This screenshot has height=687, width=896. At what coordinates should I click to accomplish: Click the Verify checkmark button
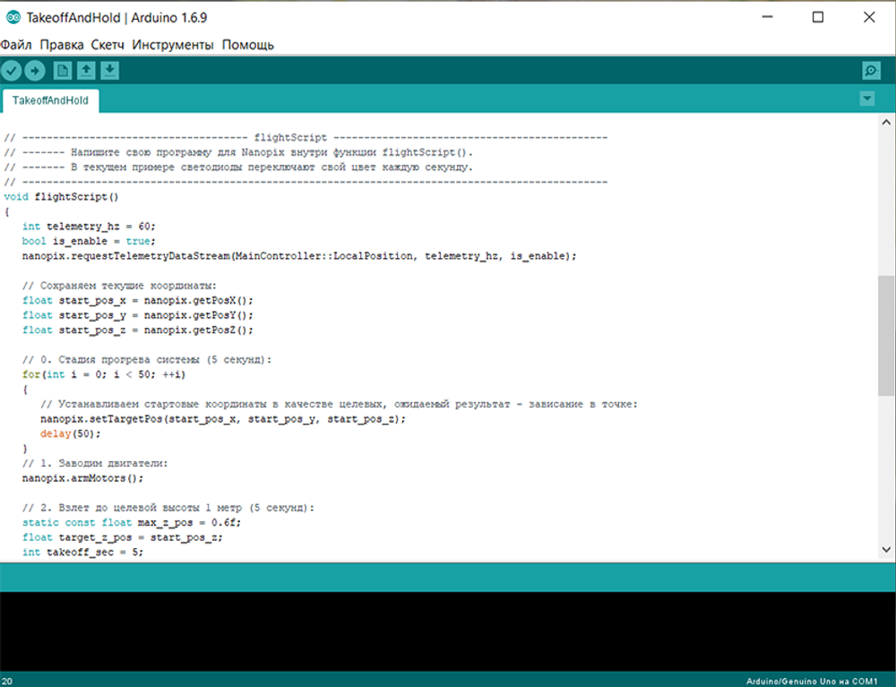tap(11, 70)
